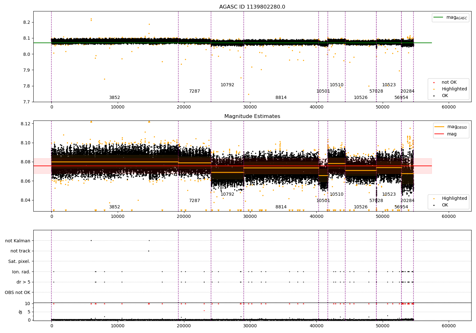Click x-axis tick 30000 in the top plot
The image size is (476, 333).
coord(250,107)
